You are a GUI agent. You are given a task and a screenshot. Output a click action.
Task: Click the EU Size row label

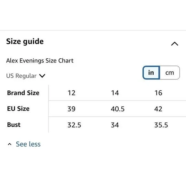pyautogui.click(x=18, y=109)
